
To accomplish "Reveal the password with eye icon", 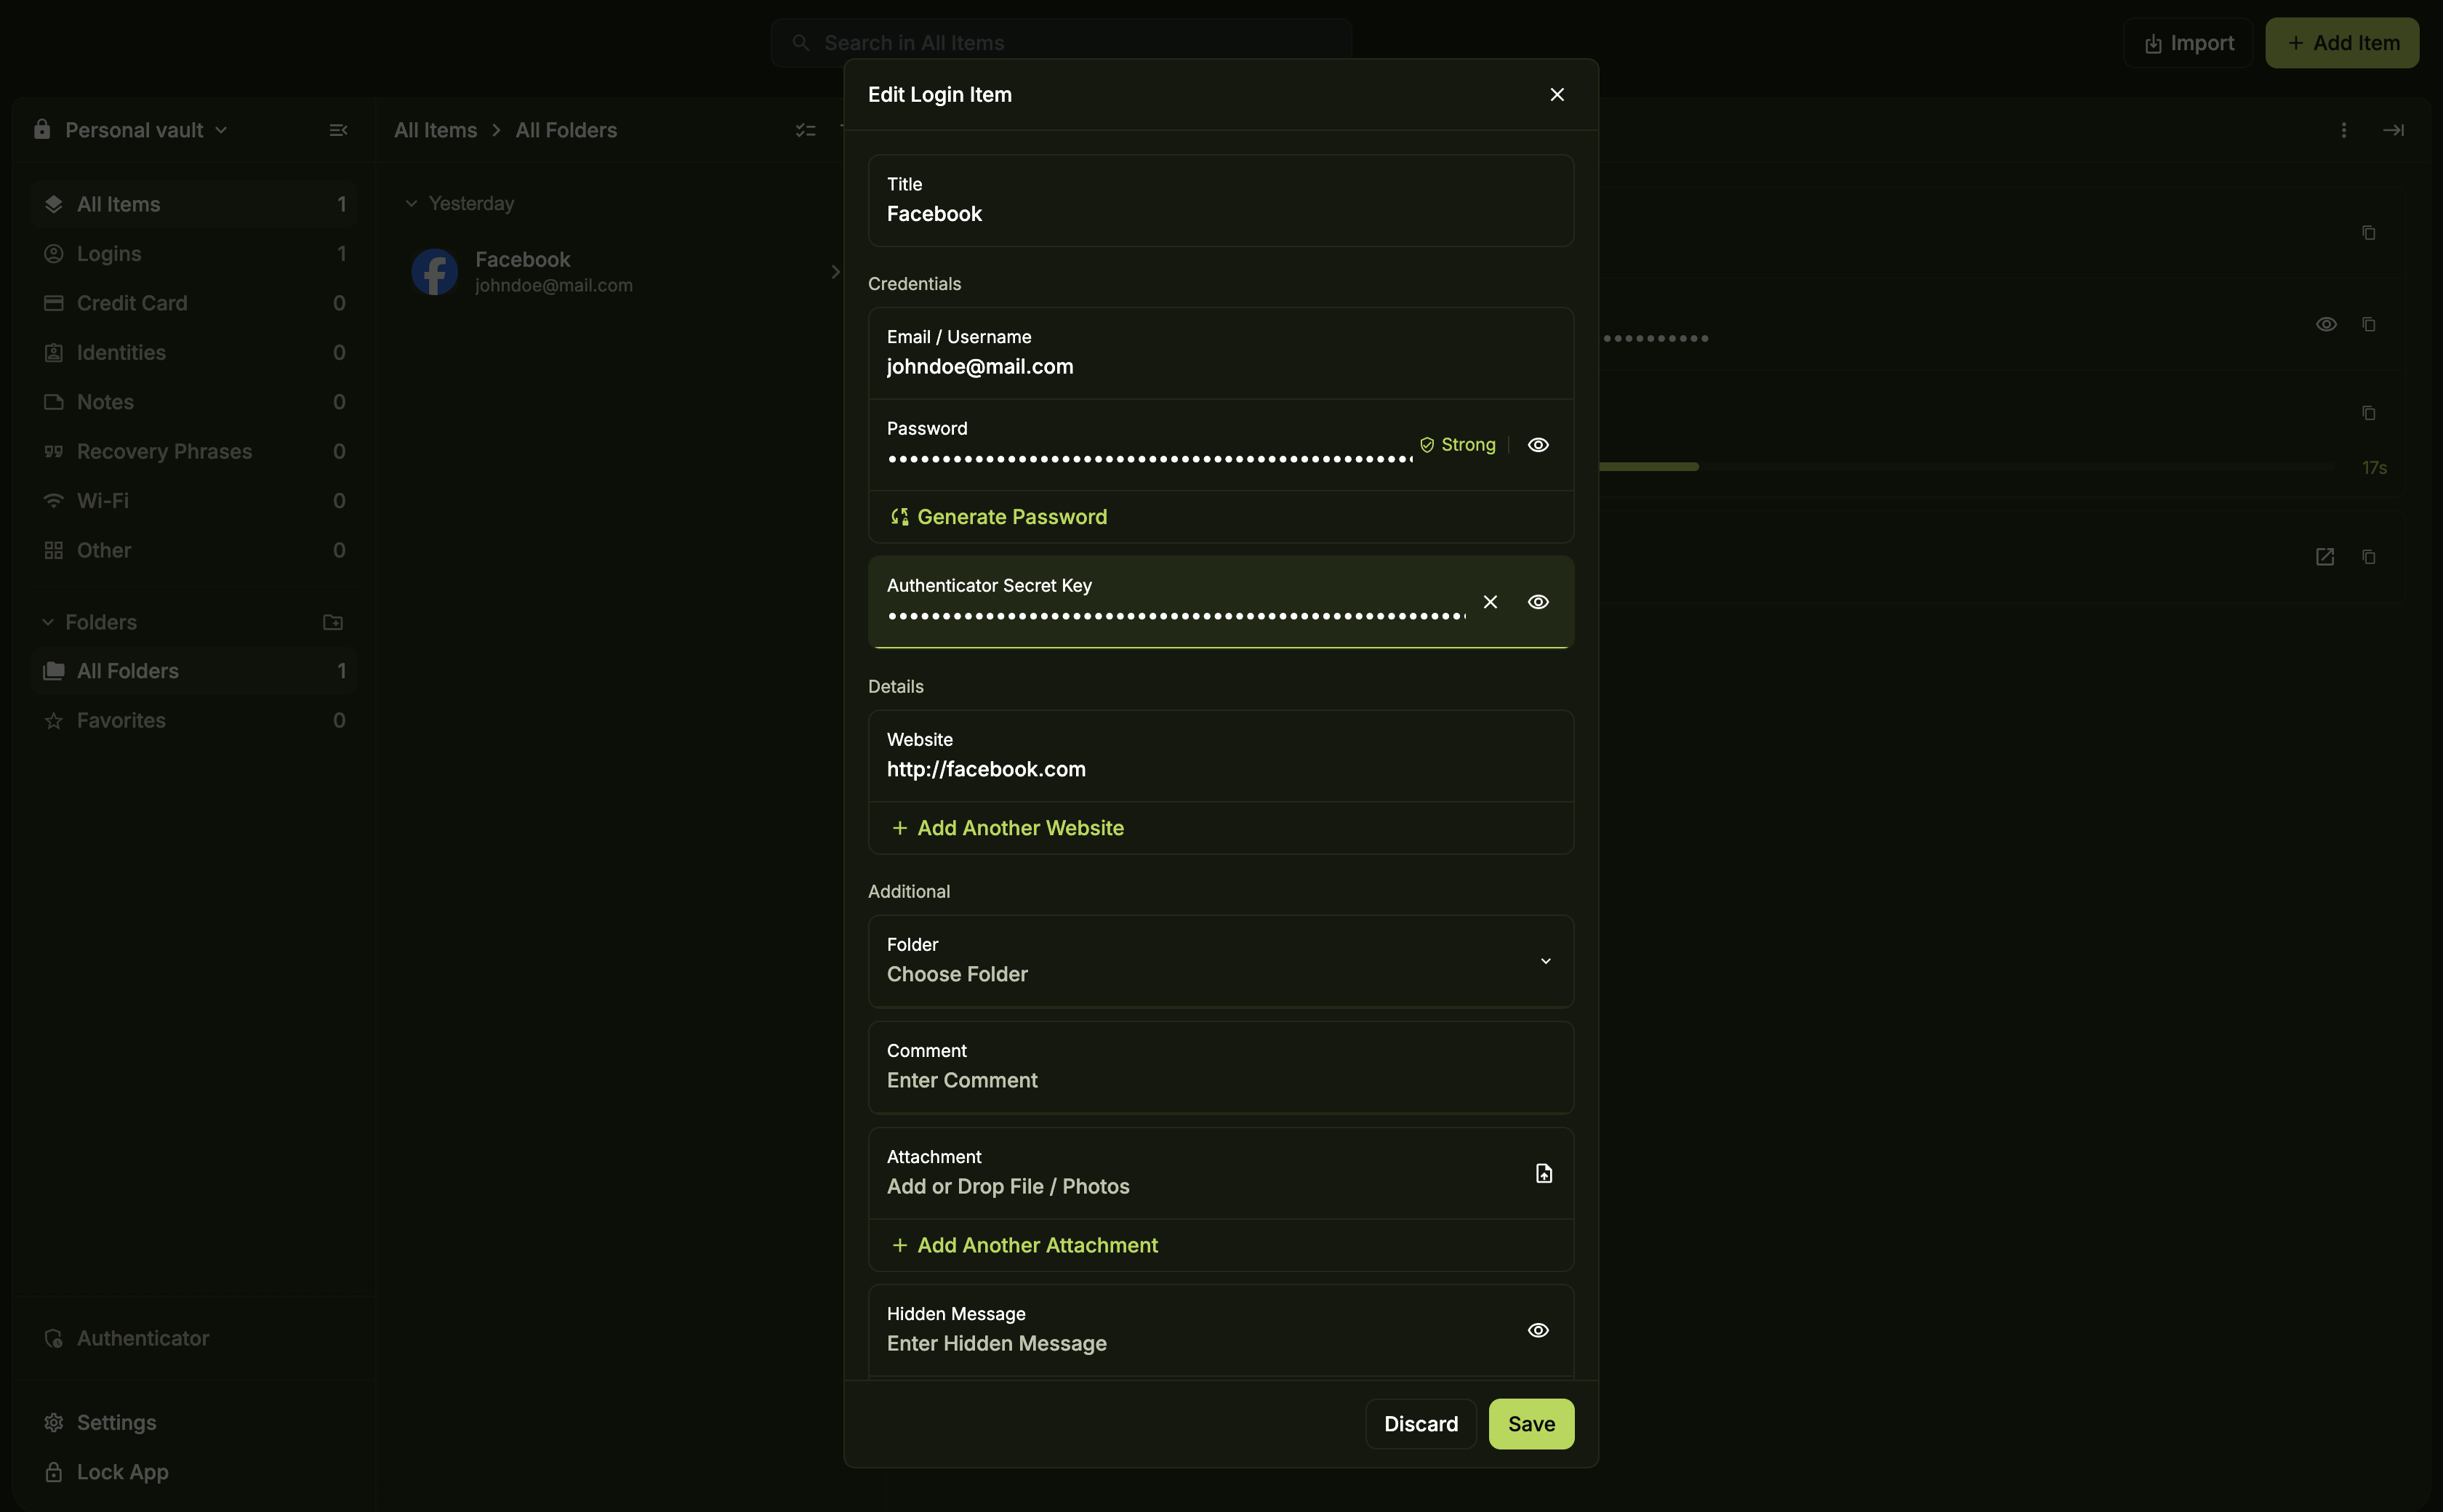I will click(x=1538, y=445).
